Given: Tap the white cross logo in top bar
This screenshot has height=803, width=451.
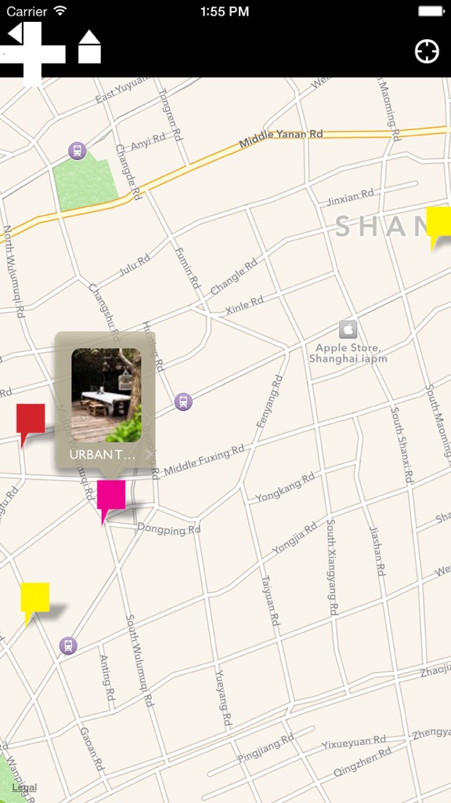Looking at the screenshot, I should tap(33, 54).
